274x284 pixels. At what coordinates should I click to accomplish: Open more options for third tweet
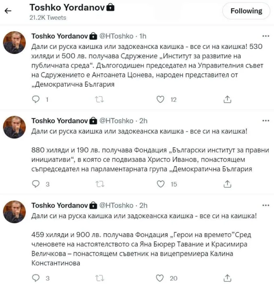(x=265, y=206)
